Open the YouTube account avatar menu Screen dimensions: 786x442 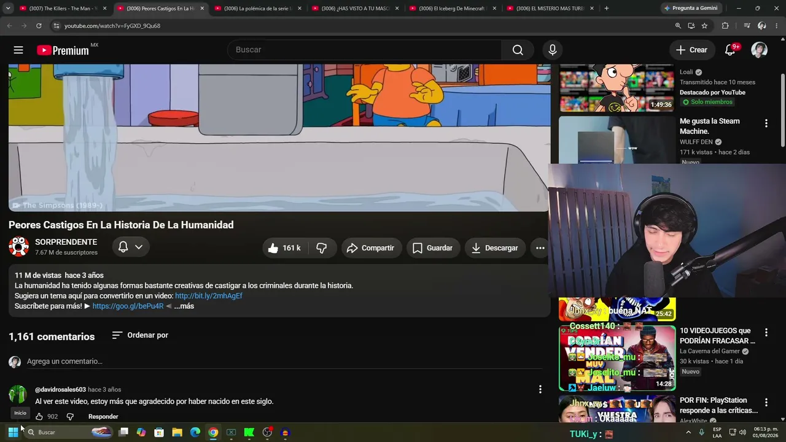[760, 50]
